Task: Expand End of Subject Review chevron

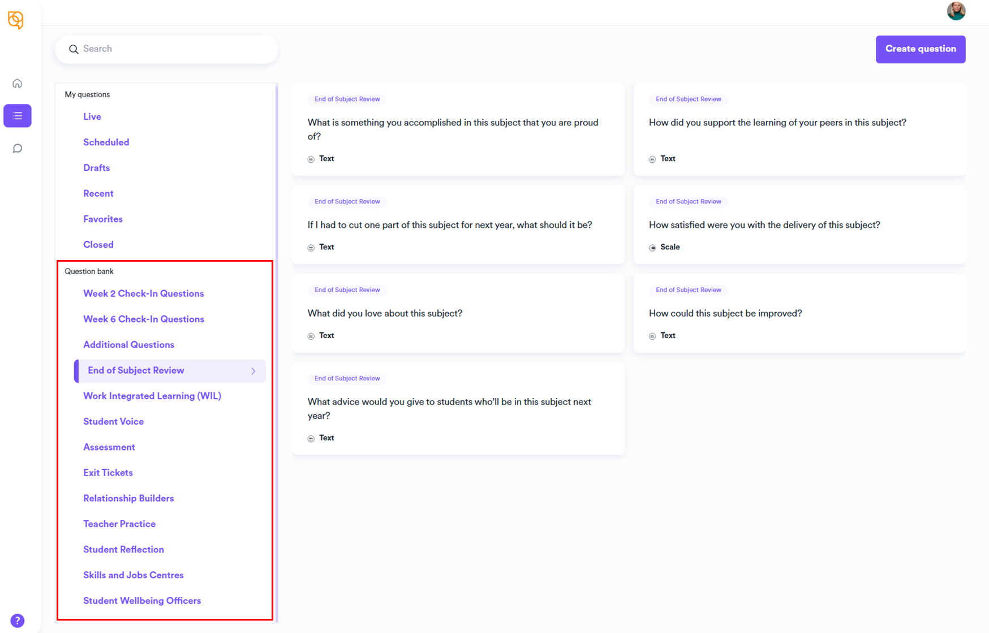Action: (x=253, y=371)
